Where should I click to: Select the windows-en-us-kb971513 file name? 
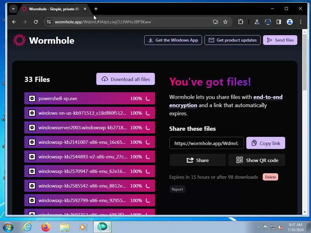pyautogui.click(x=82, y=113)
